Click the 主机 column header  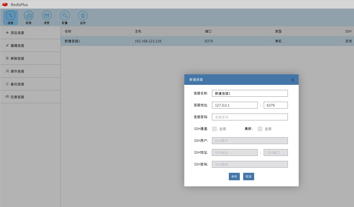tap(166, 31)
